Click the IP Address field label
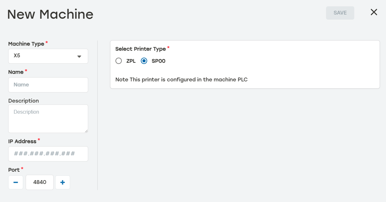Viewport: 386px width, 202px height. pyautogui.click(x=22, y=141)
